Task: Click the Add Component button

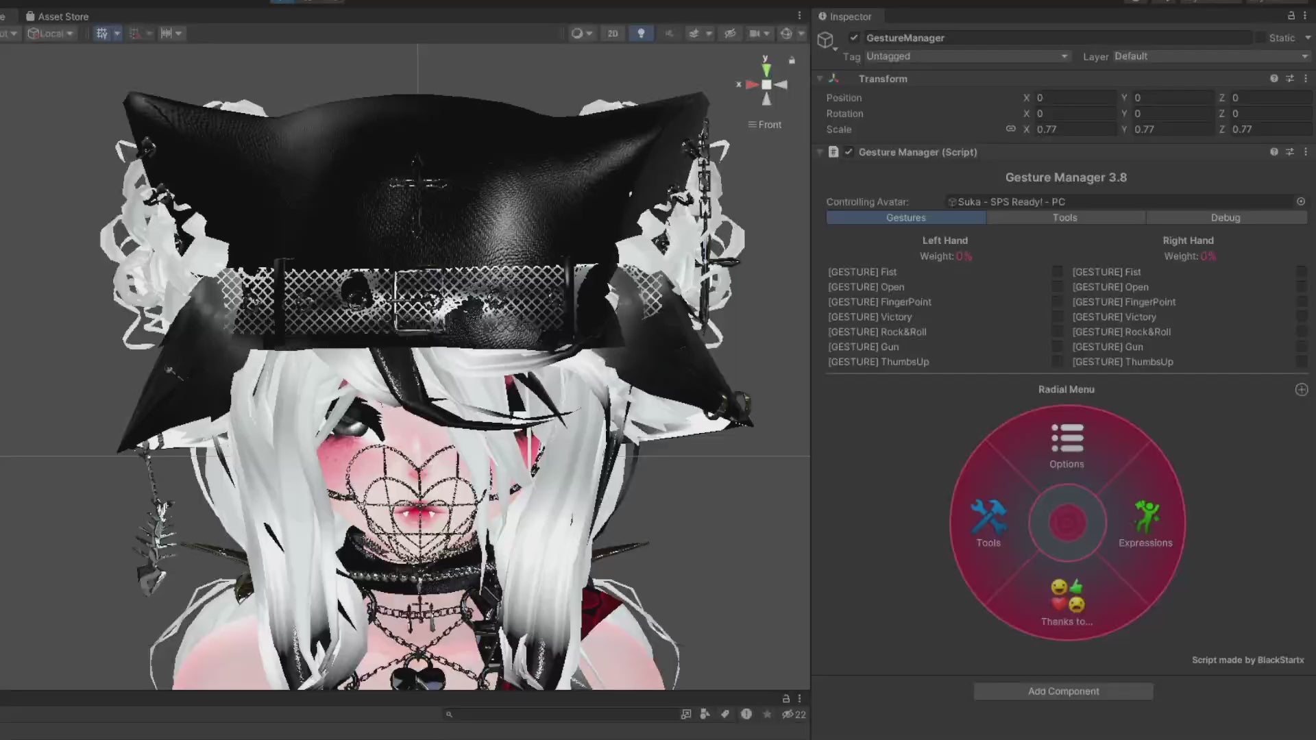Action: (1063, 691)
